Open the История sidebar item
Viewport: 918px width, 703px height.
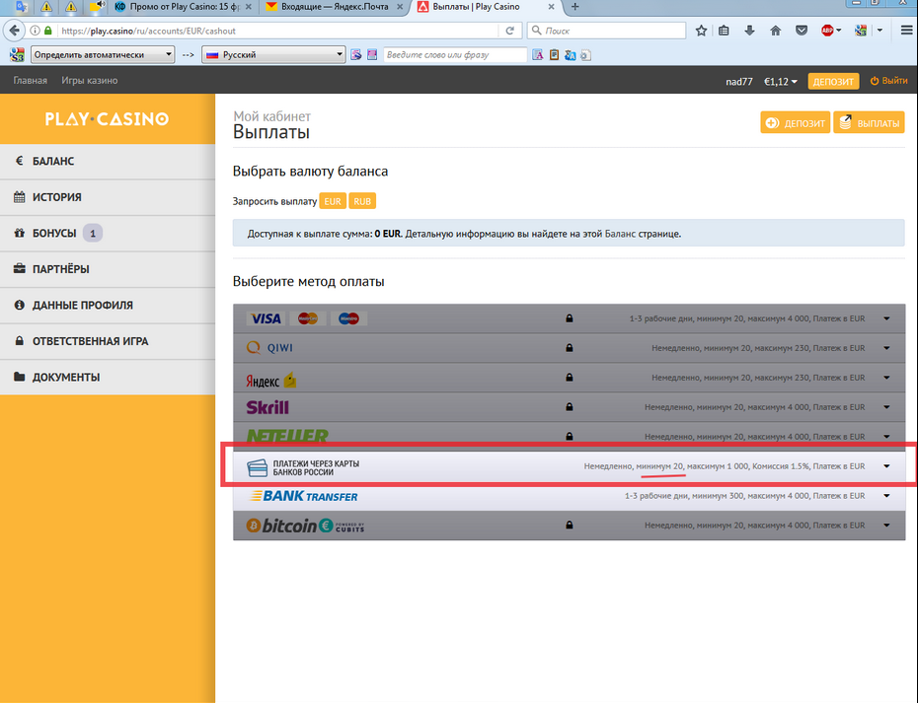pyautogui.click(x=56, y=197)
